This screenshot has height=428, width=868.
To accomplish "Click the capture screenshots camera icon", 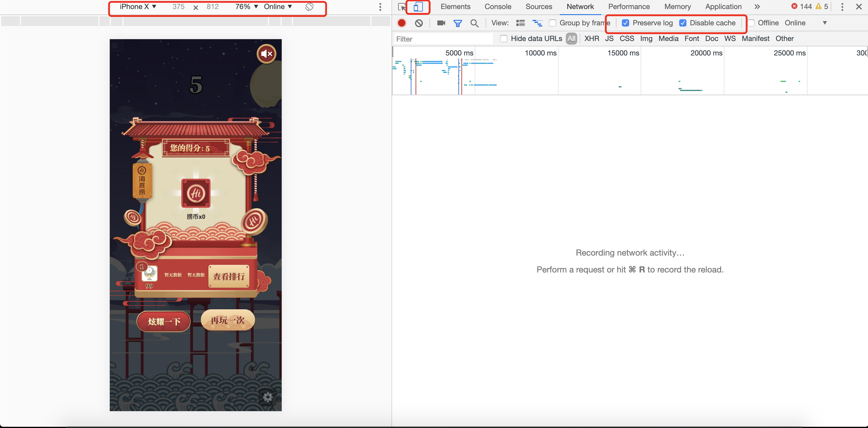I will (441, 23).
